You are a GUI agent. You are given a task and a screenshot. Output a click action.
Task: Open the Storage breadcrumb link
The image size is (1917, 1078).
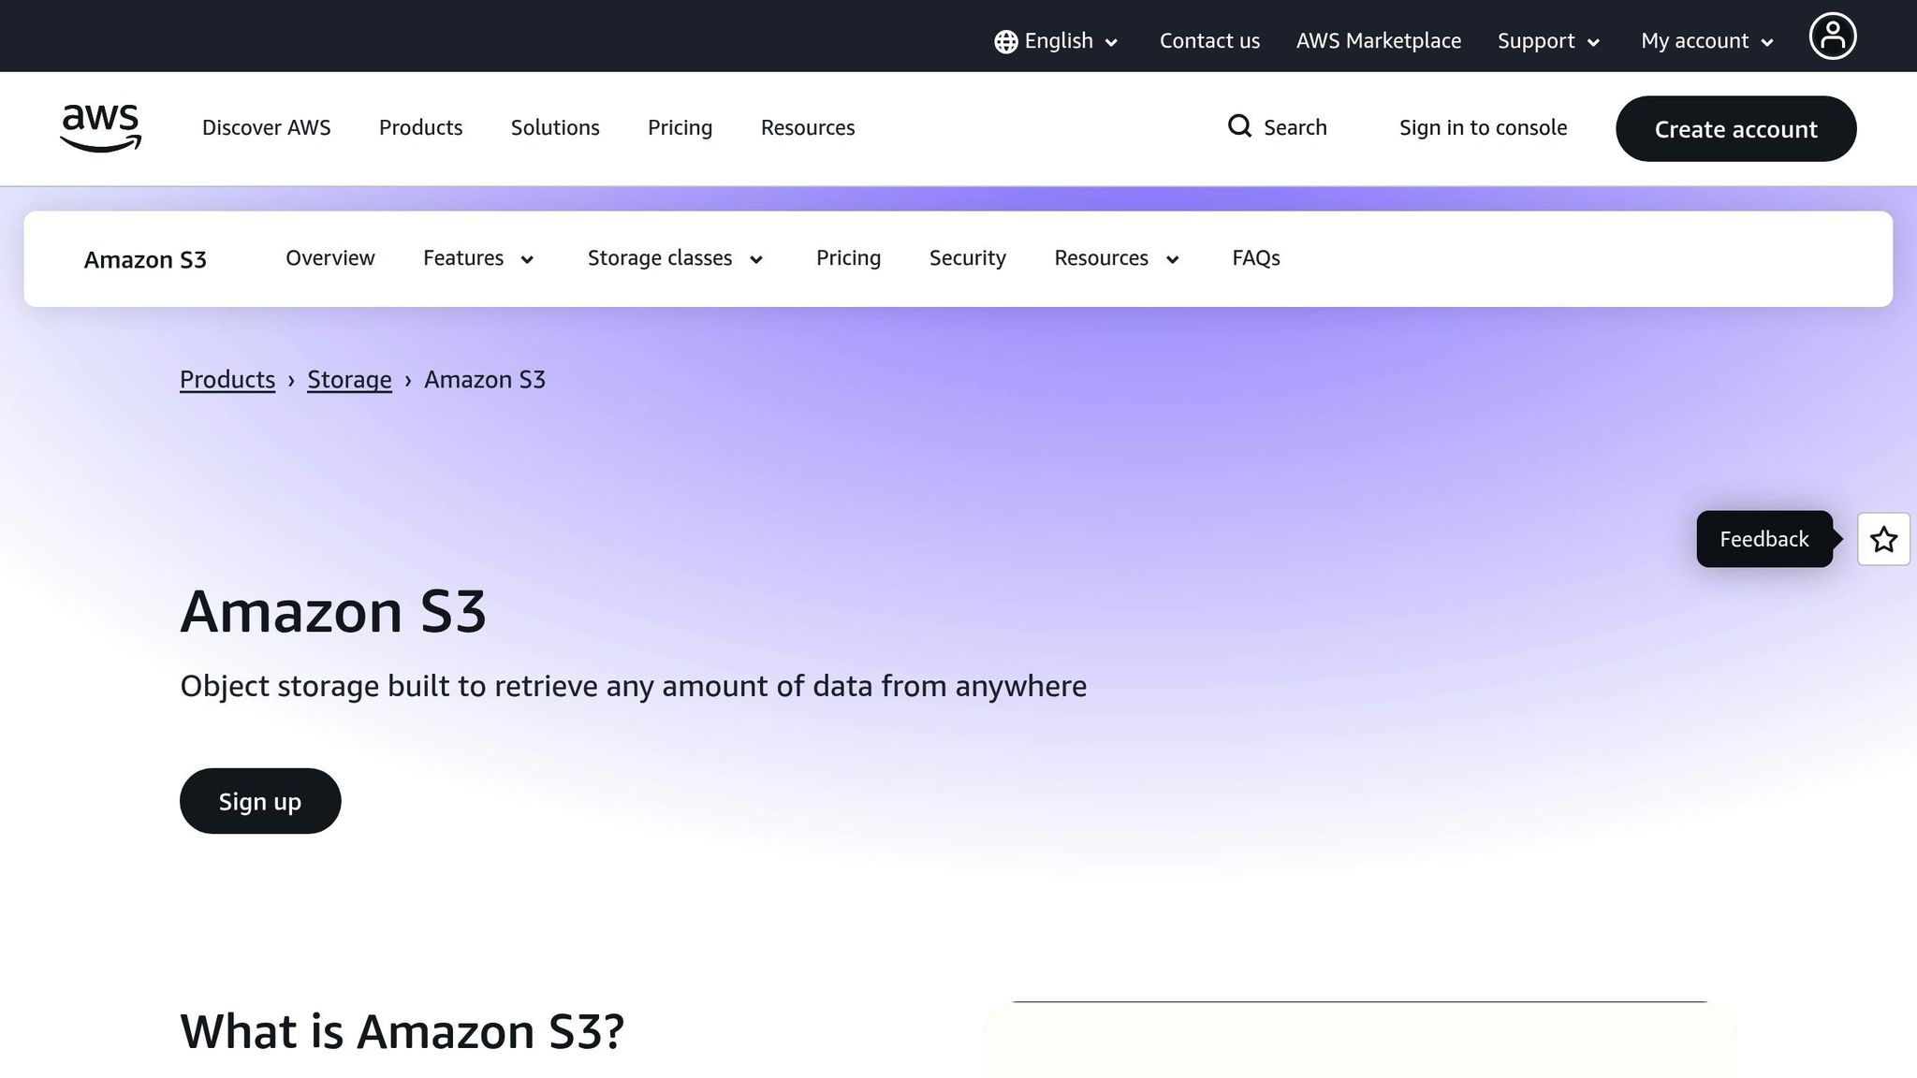tap(349, 380)
